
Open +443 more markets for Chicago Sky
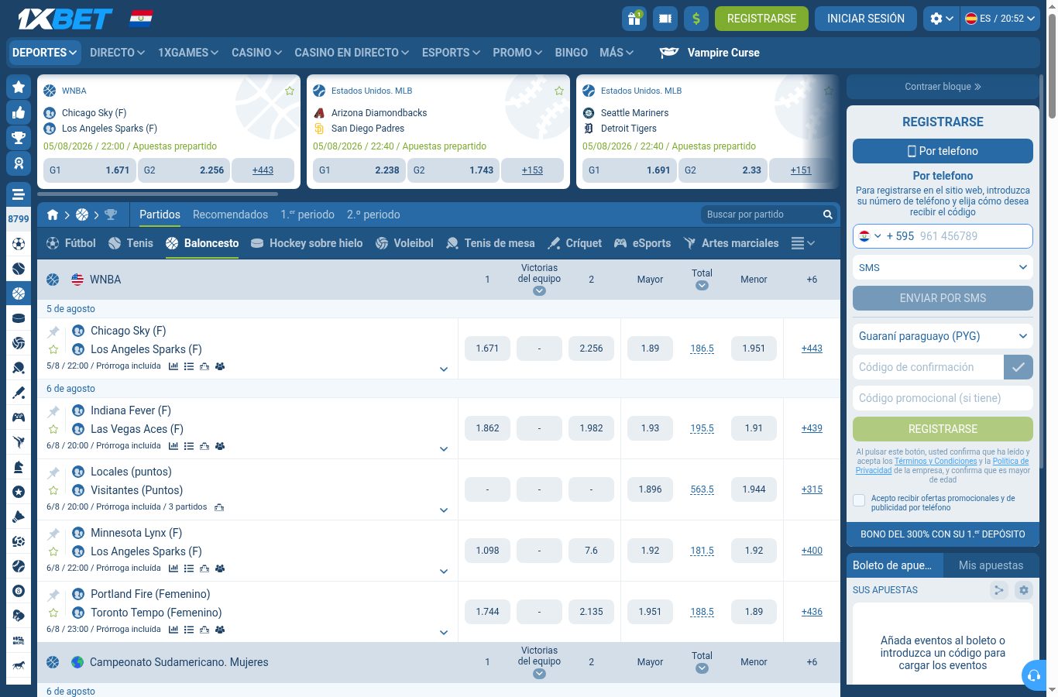[x=812, y=348]
